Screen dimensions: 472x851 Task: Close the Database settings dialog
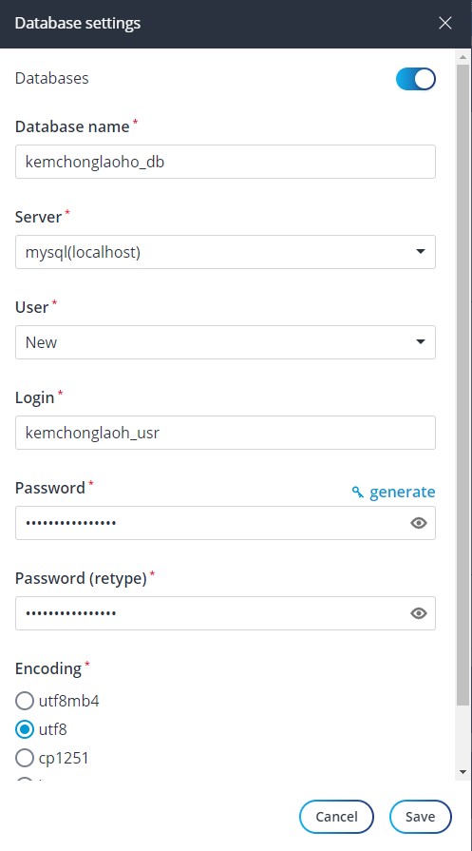pyautogui.click(x=444, y=23)
